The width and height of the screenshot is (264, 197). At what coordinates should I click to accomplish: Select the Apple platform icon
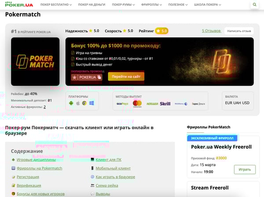pyautogui.click(x=78, y=103)
